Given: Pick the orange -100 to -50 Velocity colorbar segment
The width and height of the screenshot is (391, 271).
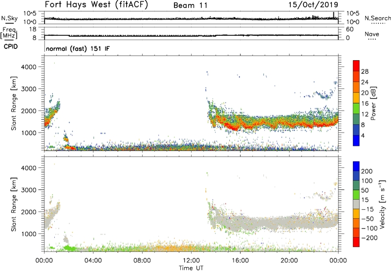Looking at the screenshot, I should point(356,224).
